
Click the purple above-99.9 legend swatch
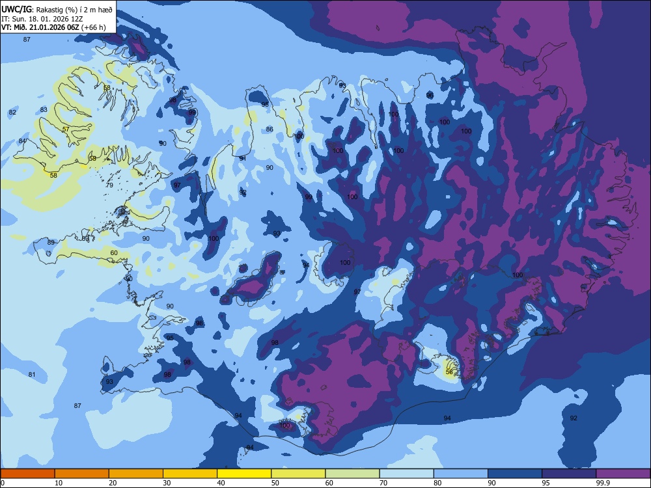[x=623, y=474]
